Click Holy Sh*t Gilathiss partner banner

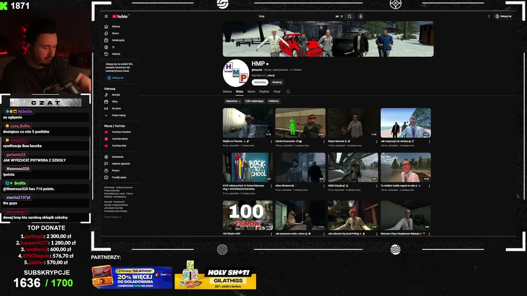tap(215, 275)
